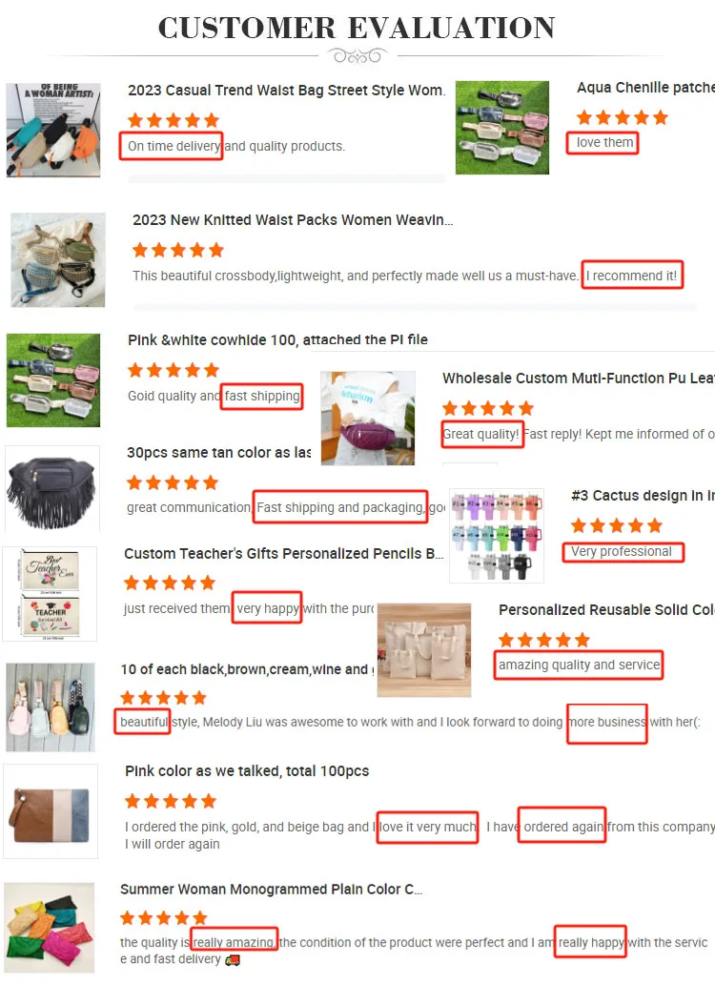This screenshot has height=983, width=715.
Task: Click the decorative ornament under Customer Evaluation
Action: 357,56
